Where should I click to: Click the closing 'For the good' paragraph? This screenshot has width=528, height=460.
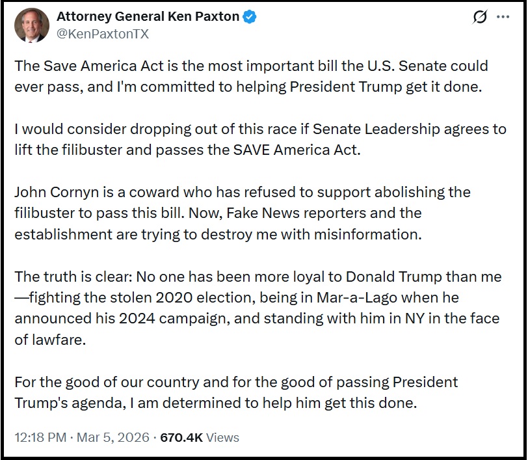click(235, 392)
